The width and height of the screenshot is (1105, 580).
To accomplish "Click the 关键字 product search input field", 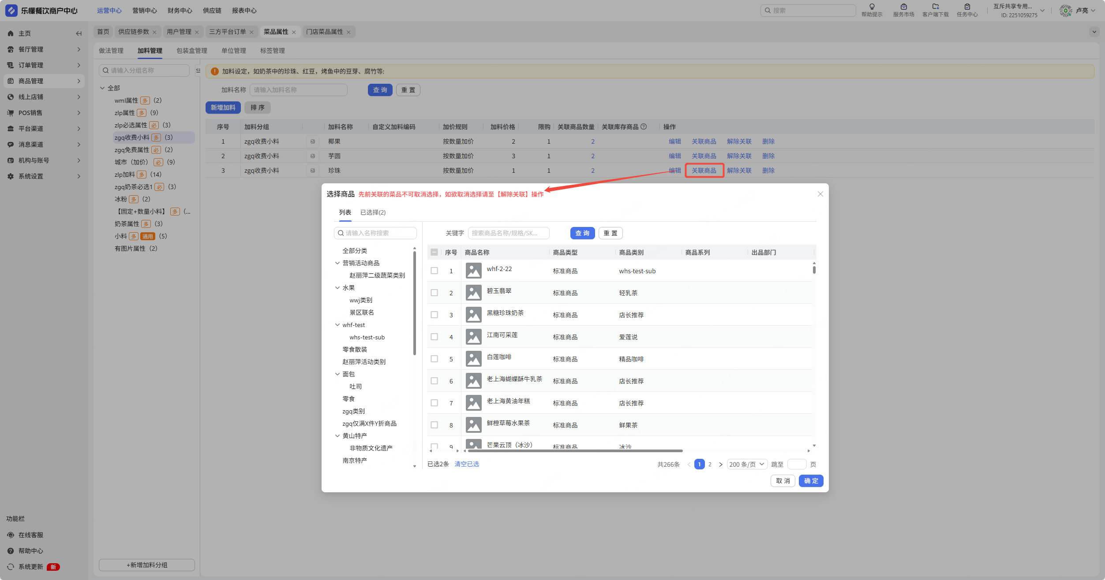I will [508, 233].
